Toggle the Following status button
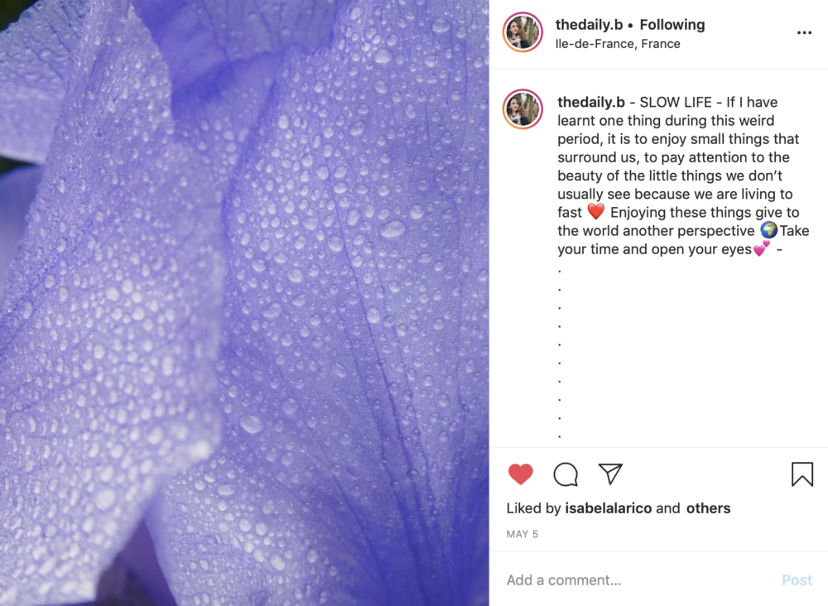828x606 pixels. [672, 25]
